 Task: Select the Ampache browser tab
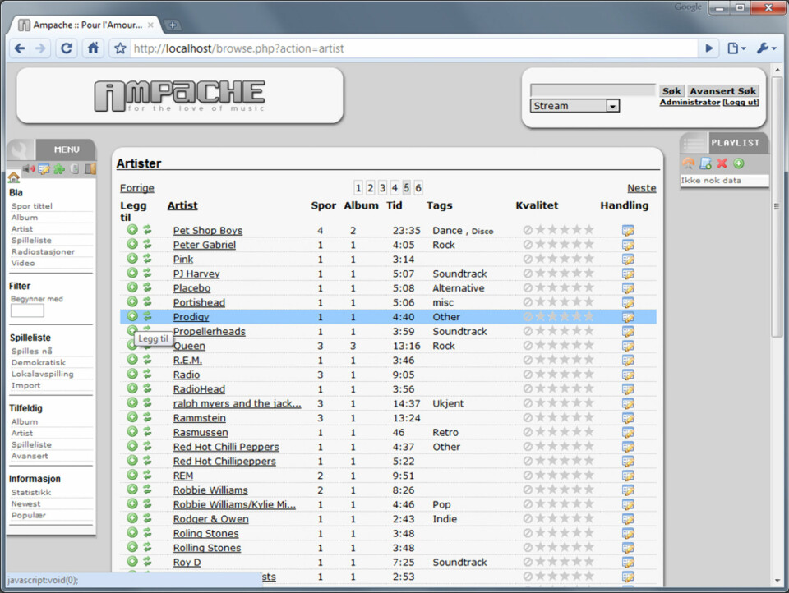(85, 25)
